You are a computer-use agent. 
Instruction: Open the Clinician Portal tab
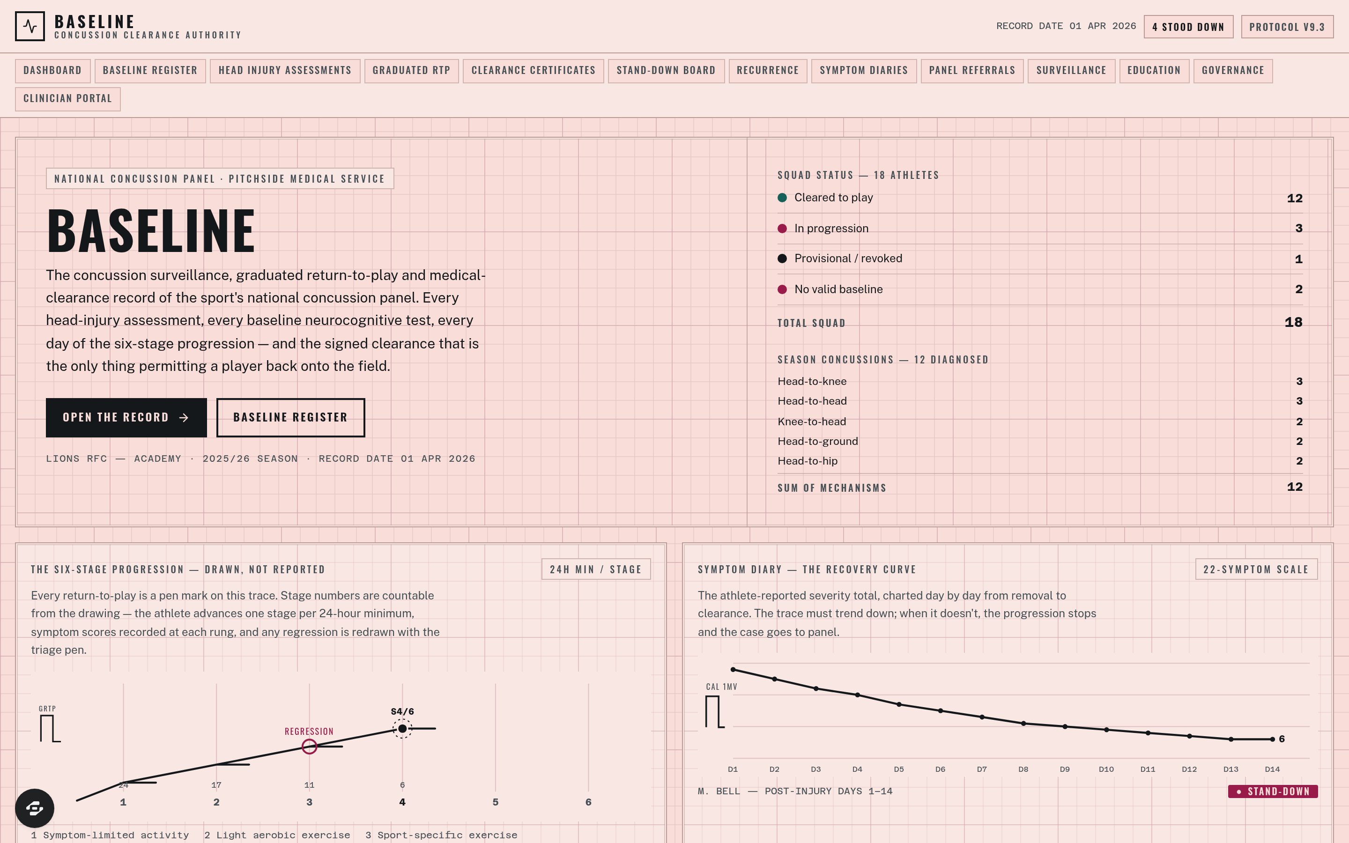[x=67, y=99]
